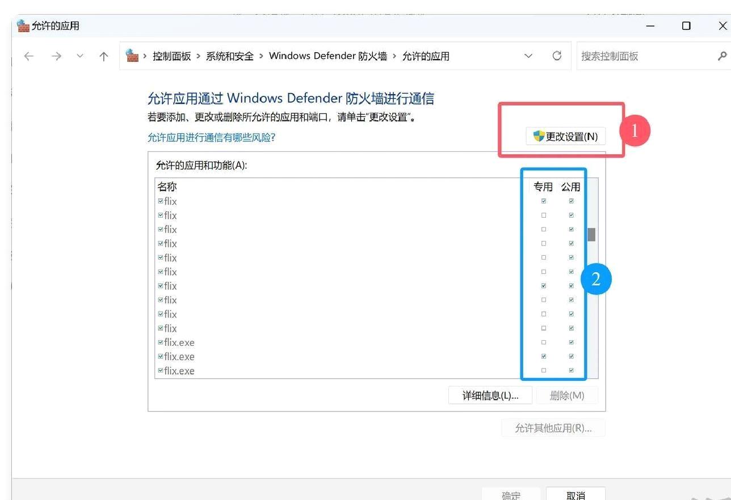Screen dimensions: 731x500
Task: Go forward using the Forward arrow
Action: click(x=56, y=56)
